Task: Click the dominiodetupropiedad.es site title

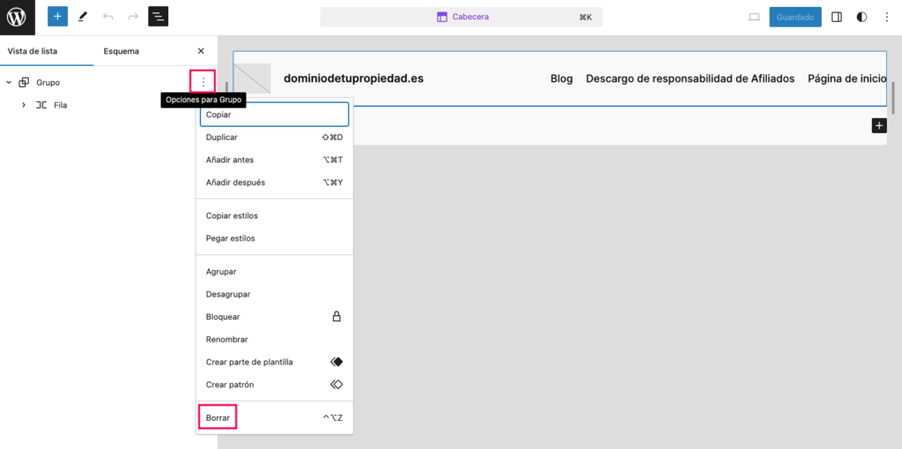Action: [x=354, y=78]
